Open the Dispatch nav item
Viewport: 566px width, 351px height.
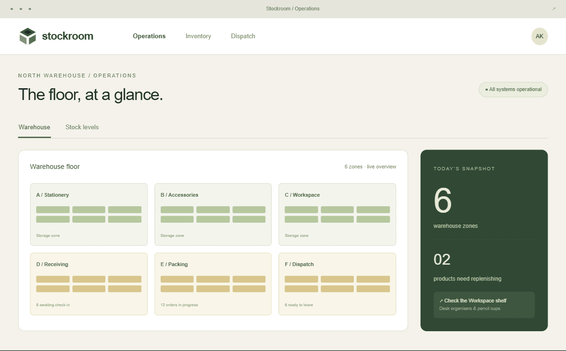[243, 36]
